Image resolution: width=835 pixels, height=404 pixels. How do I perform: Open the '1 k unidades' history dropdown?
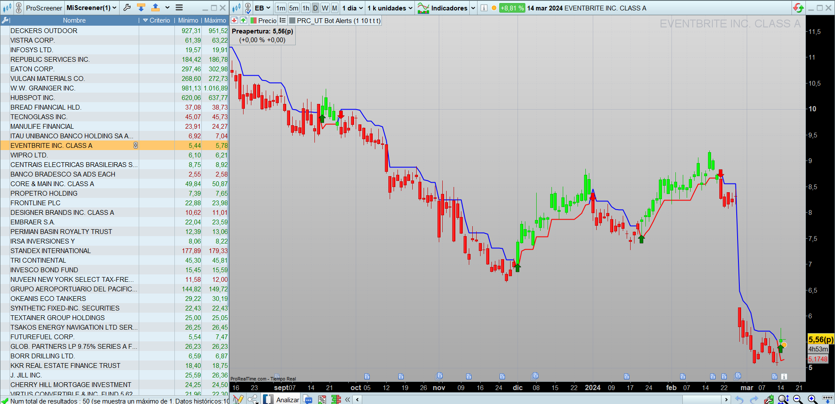coord(390,8)
